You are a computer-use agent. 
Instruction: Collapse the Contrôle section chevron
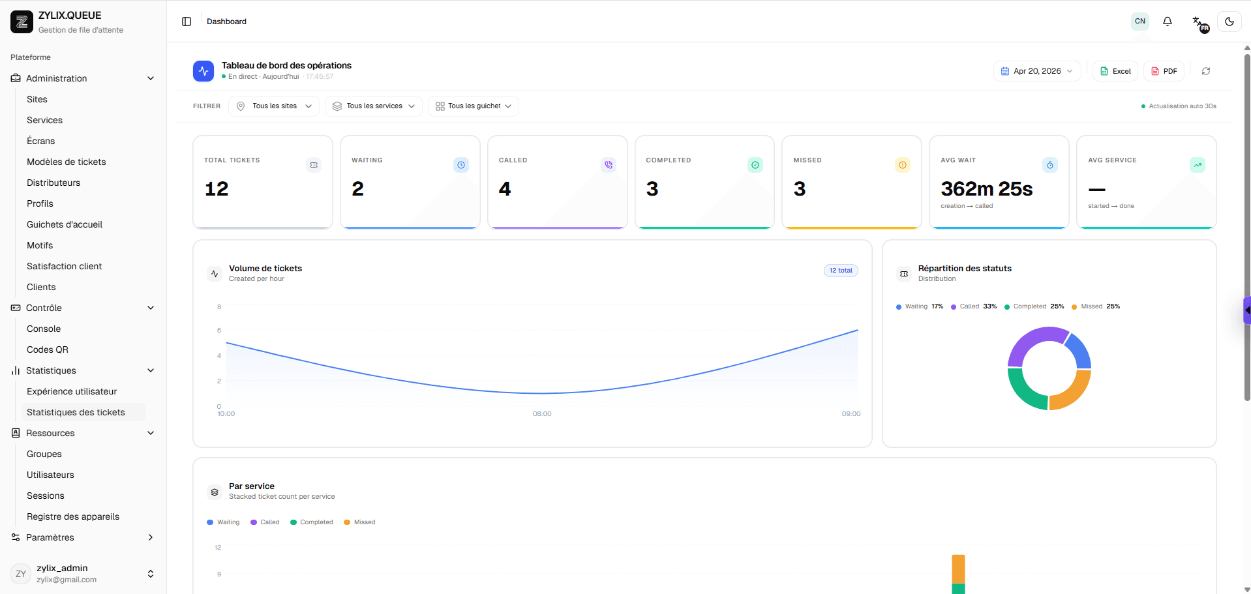[151, 308]
